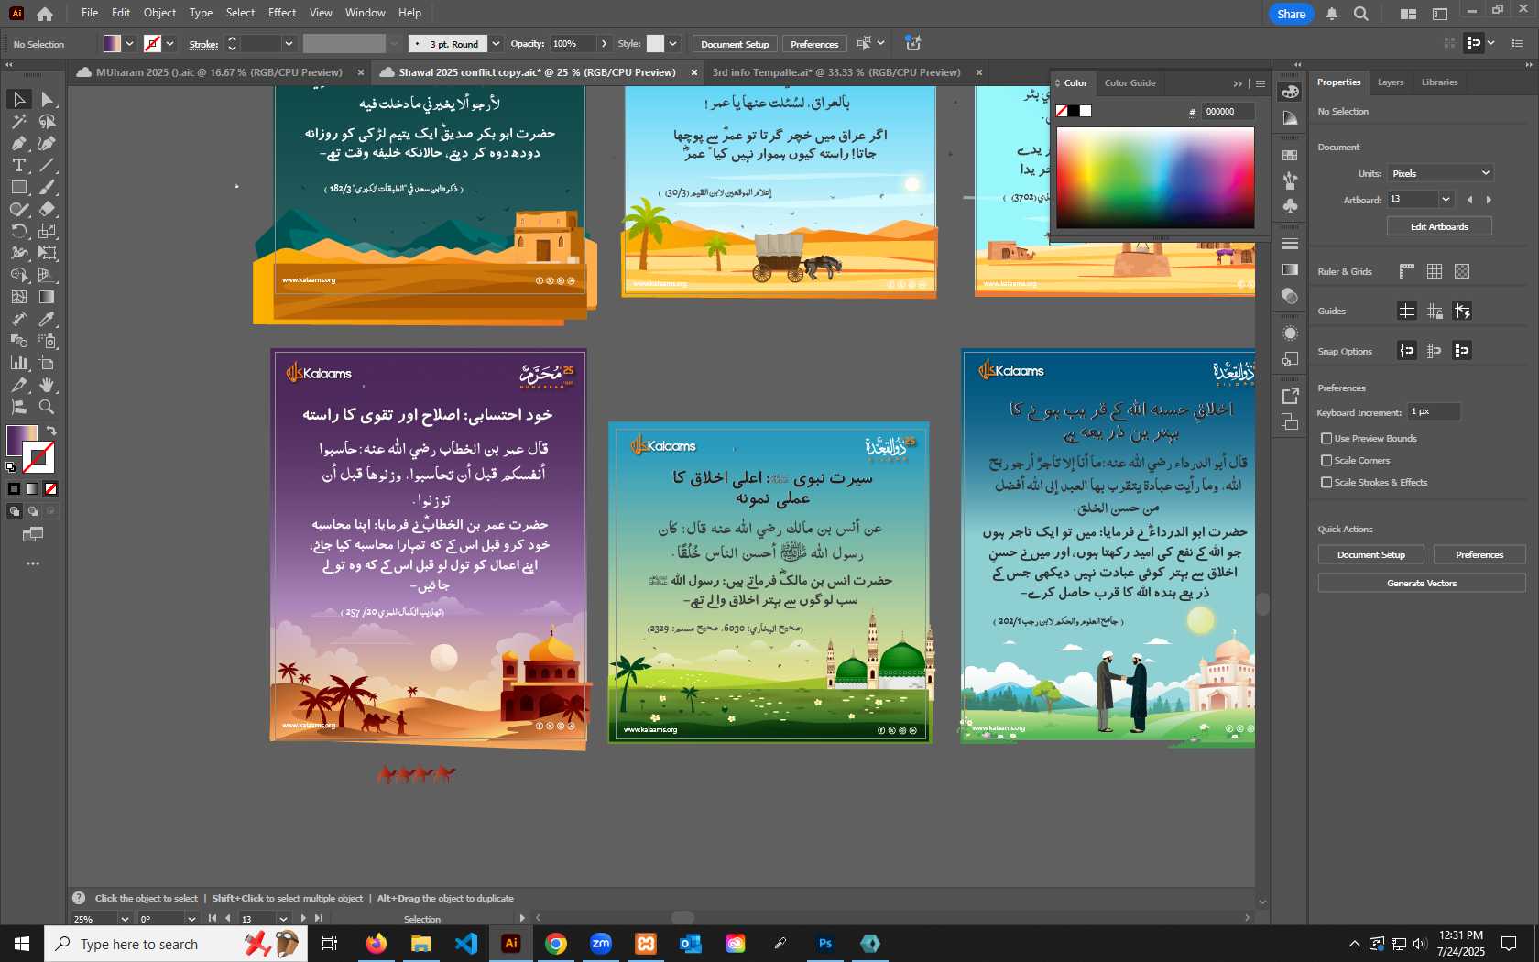Click the Generate Vectors button
Screen dimensions: 1539x962
pyautogui.click(x=1422, y=584)
